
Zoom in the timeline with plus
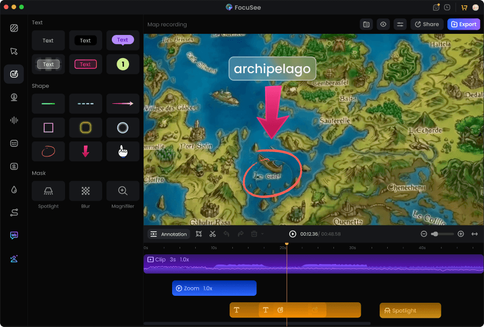click(x=460, y=234)
